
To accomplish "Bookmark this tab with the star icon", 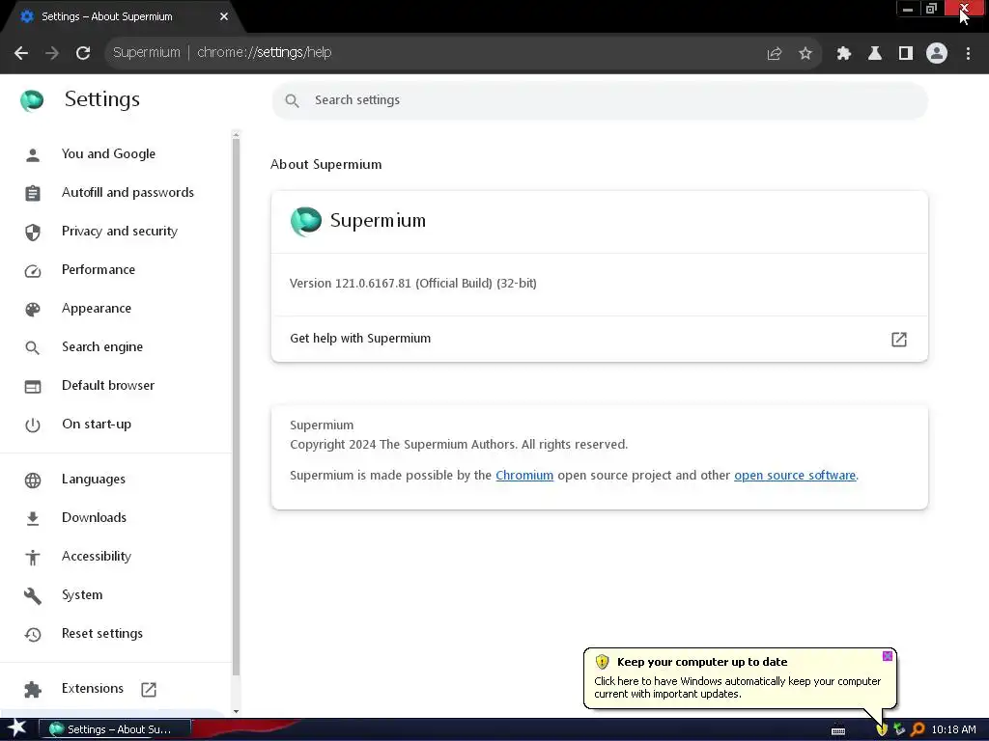I will [x=805, y=54].
